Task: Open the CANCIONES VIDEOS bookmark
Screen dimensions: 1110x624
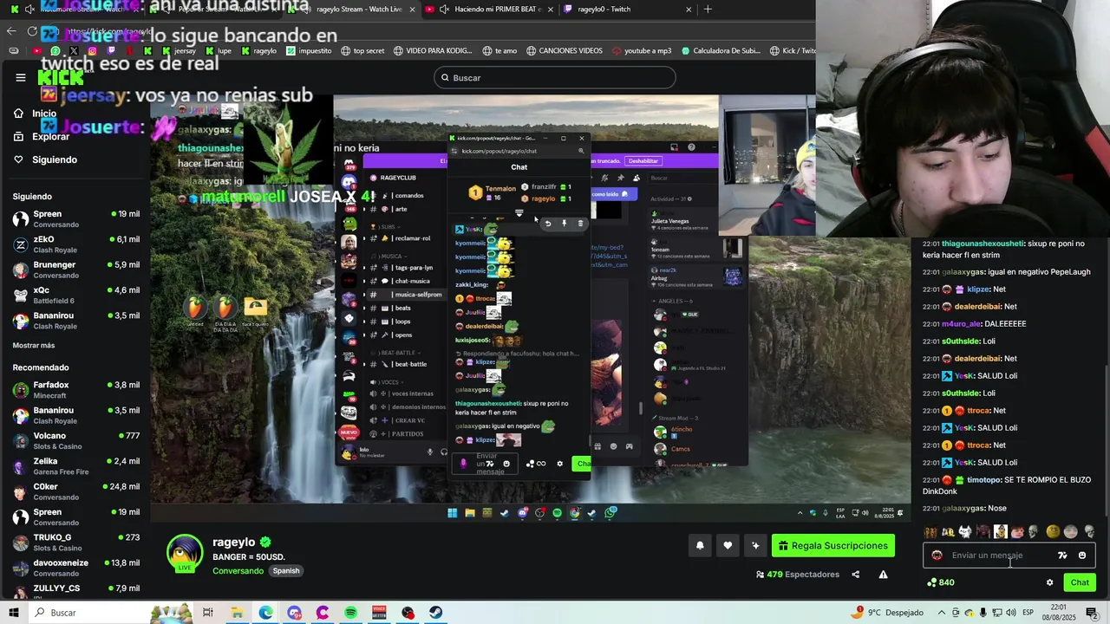Action: [x=565, y=51]
